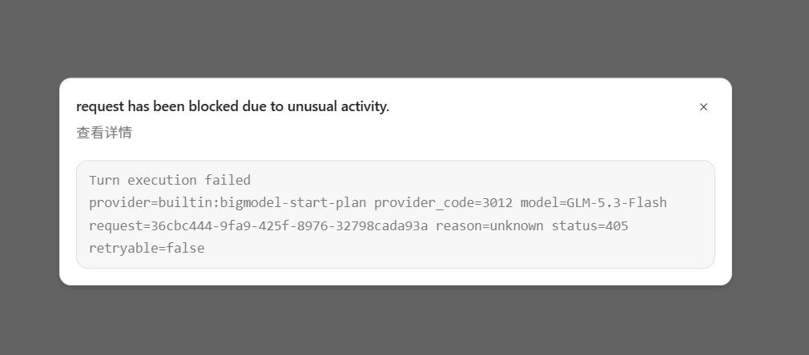Screen dimensions: 809x355
Task: Click the status=405 text
Action: point(590,225)
